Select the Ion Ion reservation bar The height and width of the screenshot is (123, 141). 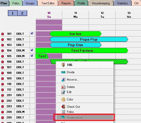coord(75,34)
